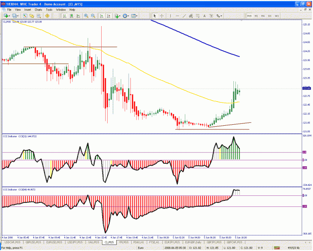Select the M15 timeframe button

coord(249,16)
